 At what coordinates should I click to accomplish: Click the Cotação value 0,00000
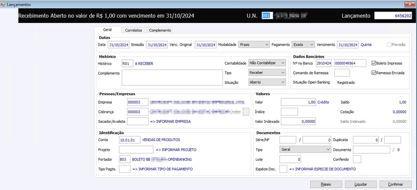pyautogui.click(x=399, y=112)
